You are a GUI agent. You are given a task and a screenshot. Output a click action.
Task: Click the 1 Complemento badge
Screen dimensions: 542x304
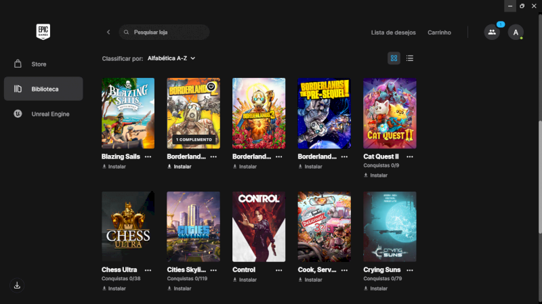(x=194, y=139)
